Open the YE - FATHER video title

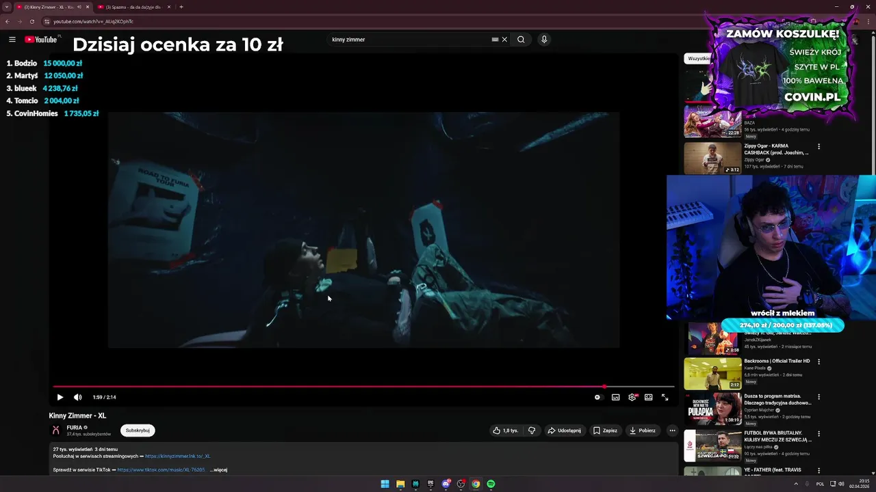tap(773, 471)
